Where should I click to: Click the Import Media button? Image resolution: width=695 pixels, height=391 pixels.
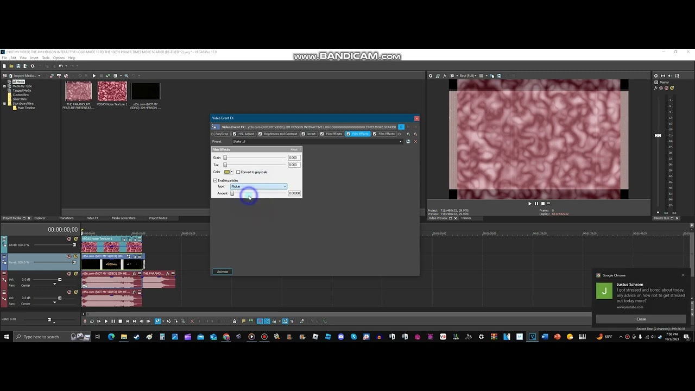point(26,75)
